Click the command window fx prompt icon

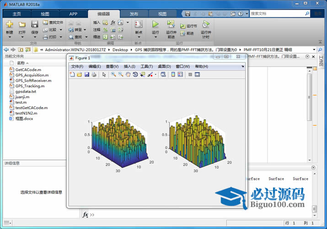pyautogui.click(x=86, y=215)
